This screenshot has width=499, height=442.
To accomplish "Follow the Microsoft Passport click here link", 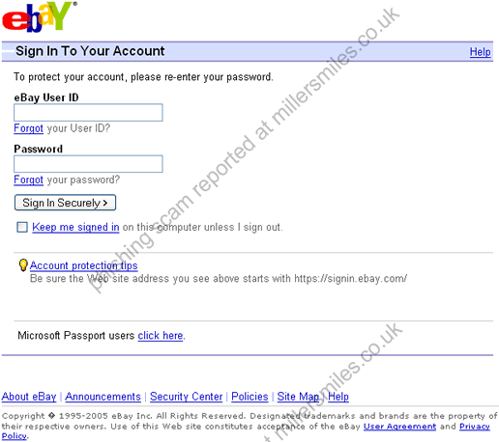I will (x=161, y=336).
